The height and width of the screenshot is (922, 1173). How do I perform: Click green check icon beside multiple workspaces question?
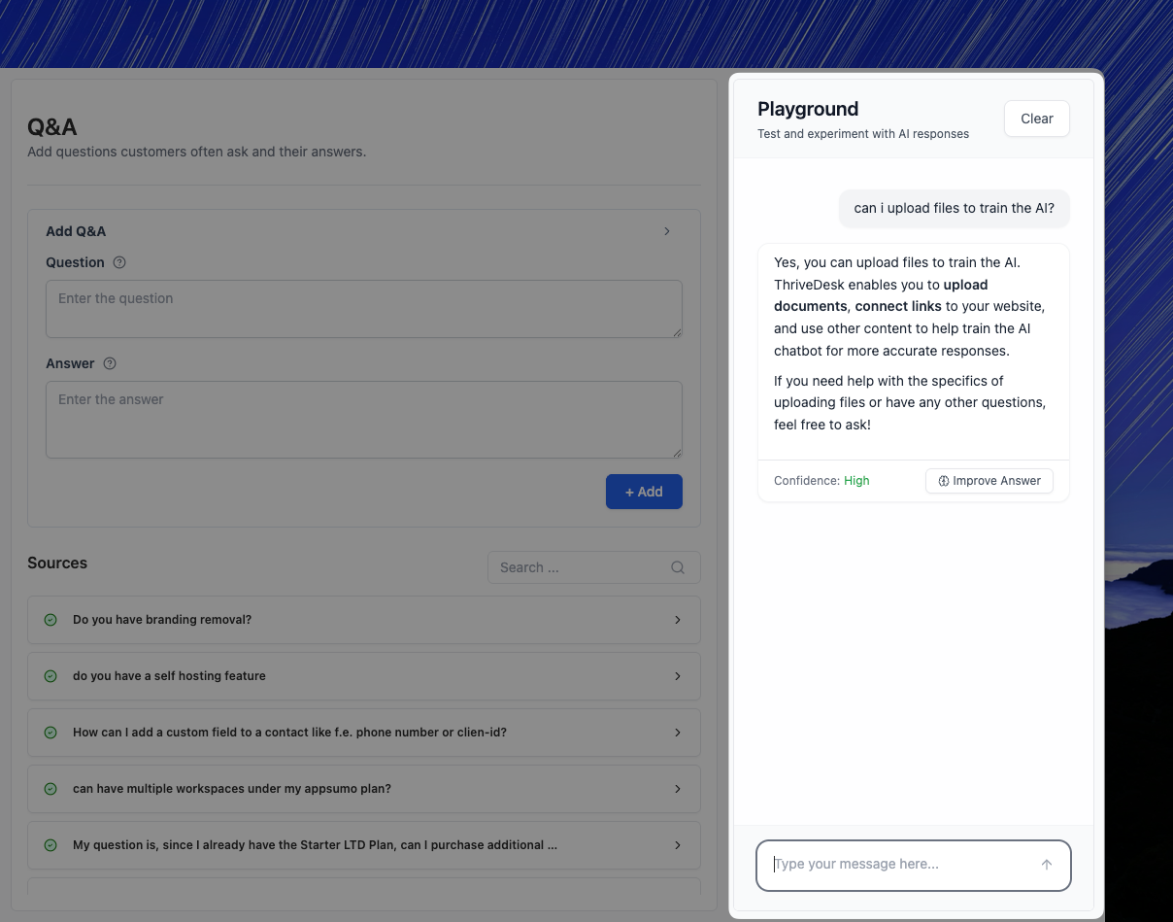[50, 789]
